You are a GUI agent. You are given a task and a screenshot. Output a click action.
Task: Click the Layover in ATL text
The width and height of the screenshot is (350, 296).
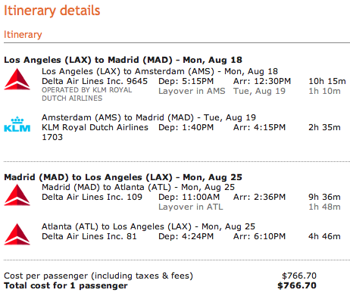(191, 207)
